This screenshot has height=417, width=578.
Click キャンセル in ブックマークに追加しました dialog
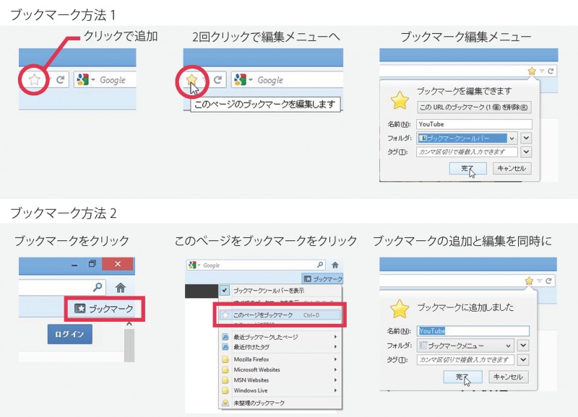coord(509,377)
